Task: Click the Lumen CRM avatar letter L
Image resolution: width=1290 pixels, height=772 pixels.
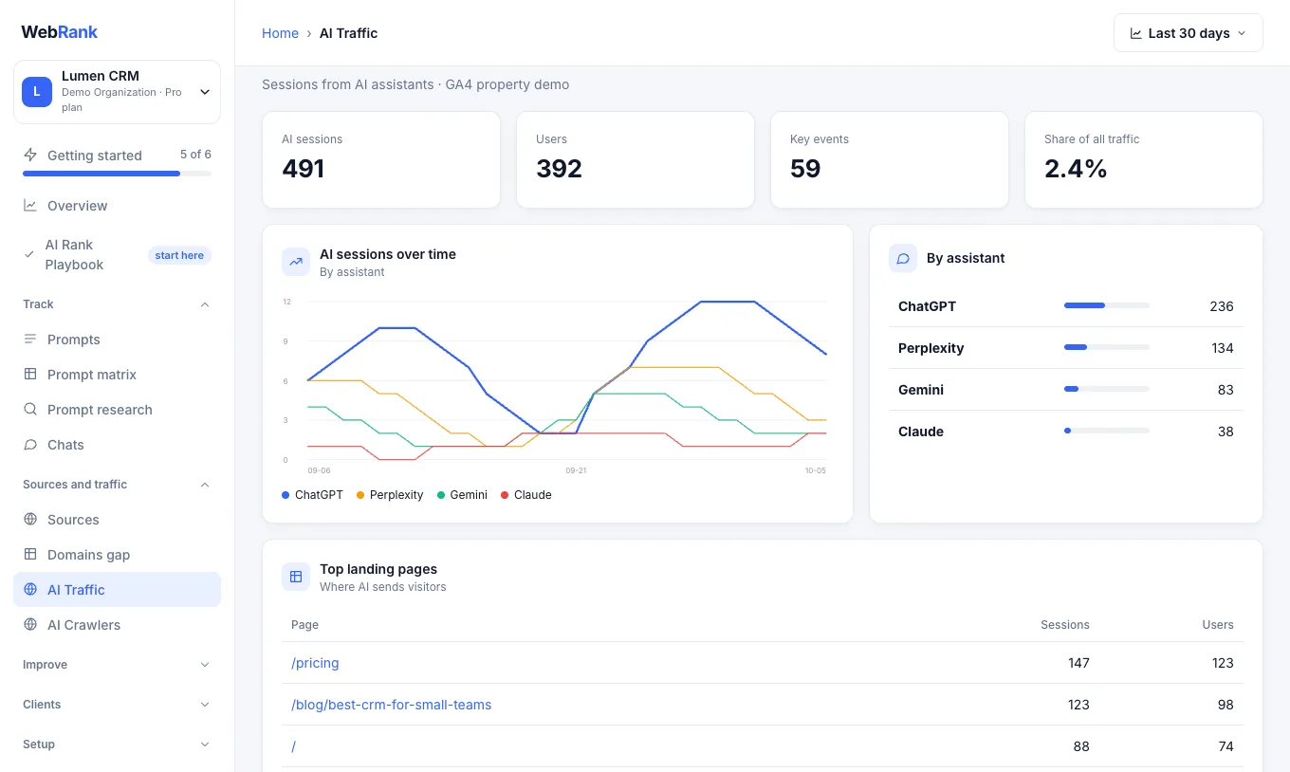Action: [37, 92]
